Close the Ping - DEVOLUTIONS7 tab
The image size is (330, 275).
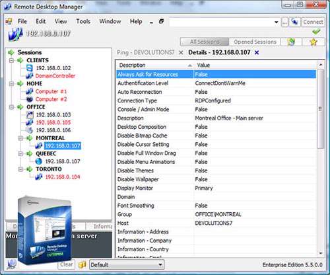tap(181, 53)
